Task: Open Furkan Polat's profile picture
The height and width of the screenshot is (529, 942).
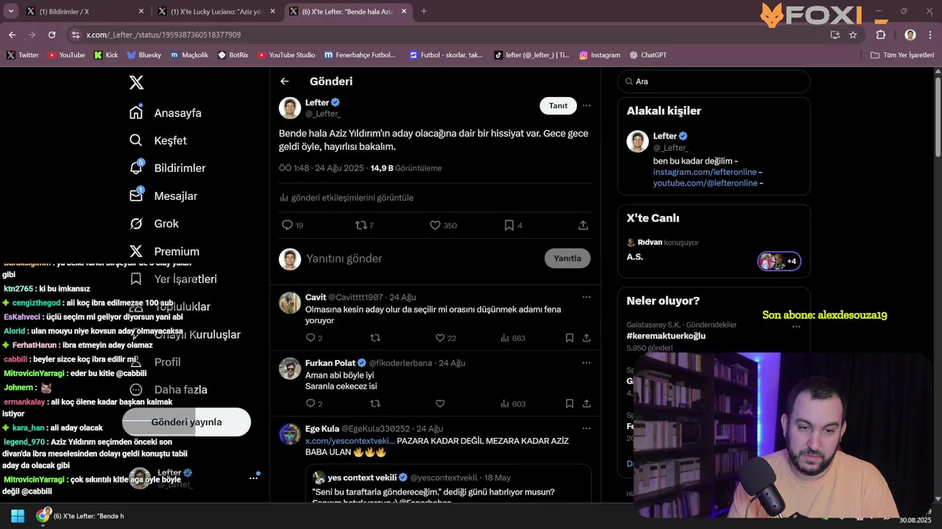Action: 290,368
